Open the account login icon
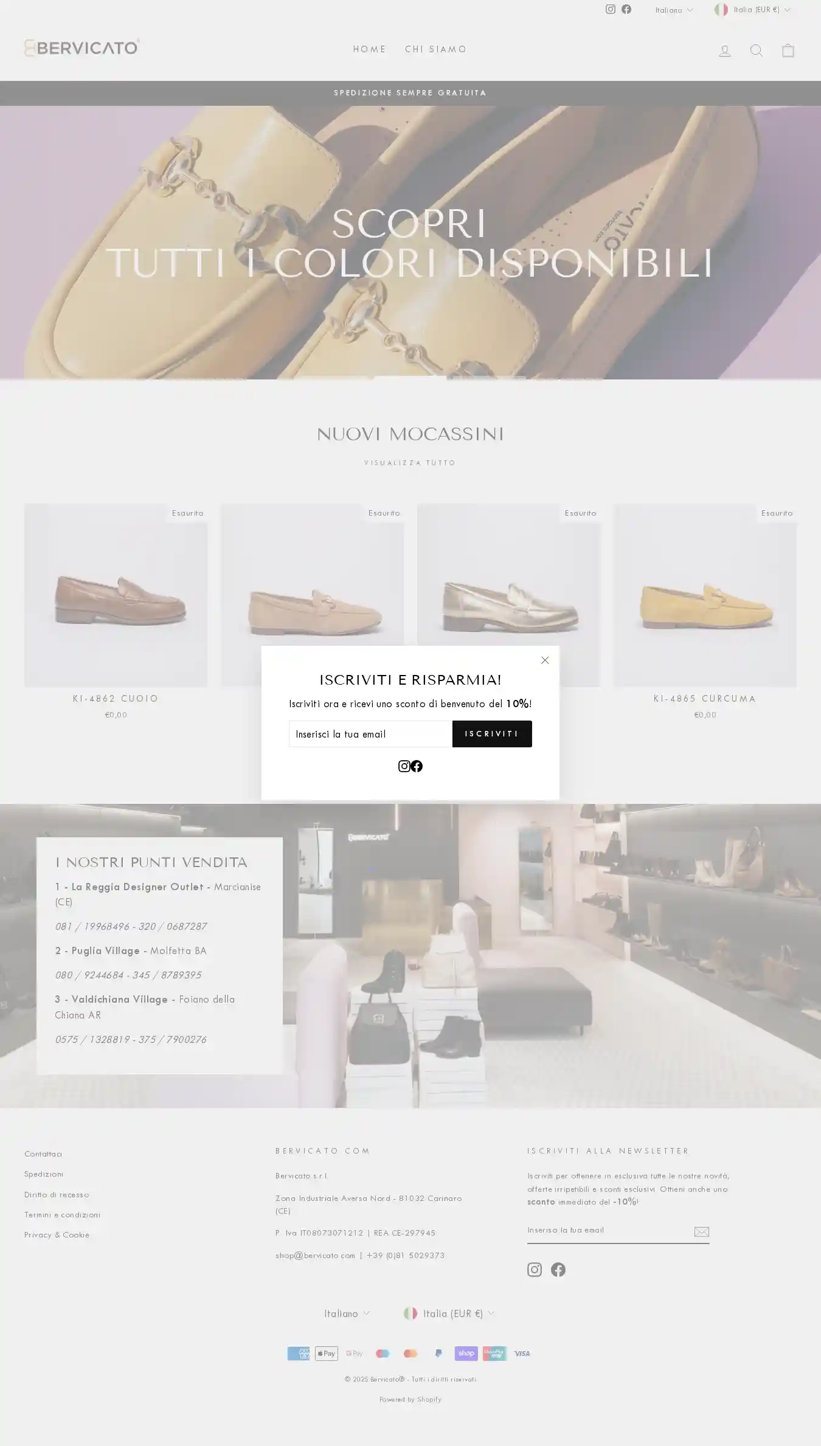This screenshot has height=1446, width=821. click(x=725, y=50)
